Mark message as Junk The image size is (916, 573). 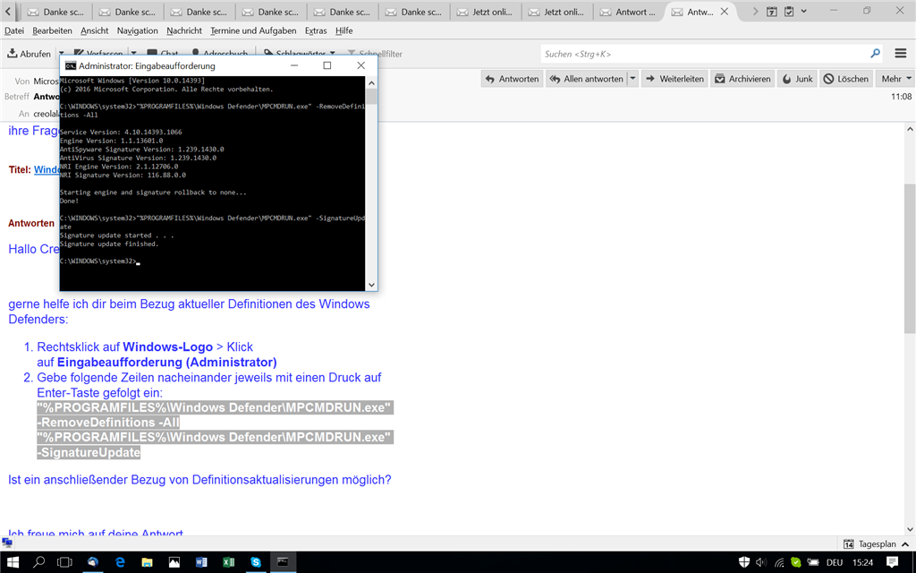click(797, 79)
